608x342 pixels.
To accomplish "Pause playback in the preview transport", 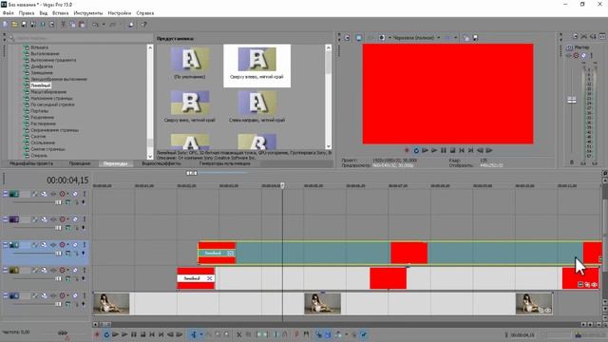I will click(x=444, y=150).
